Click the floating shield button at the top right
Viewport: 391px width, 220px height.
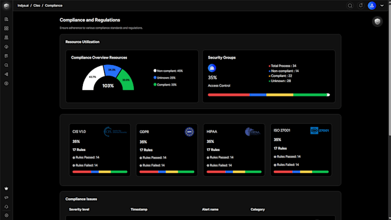377,21
